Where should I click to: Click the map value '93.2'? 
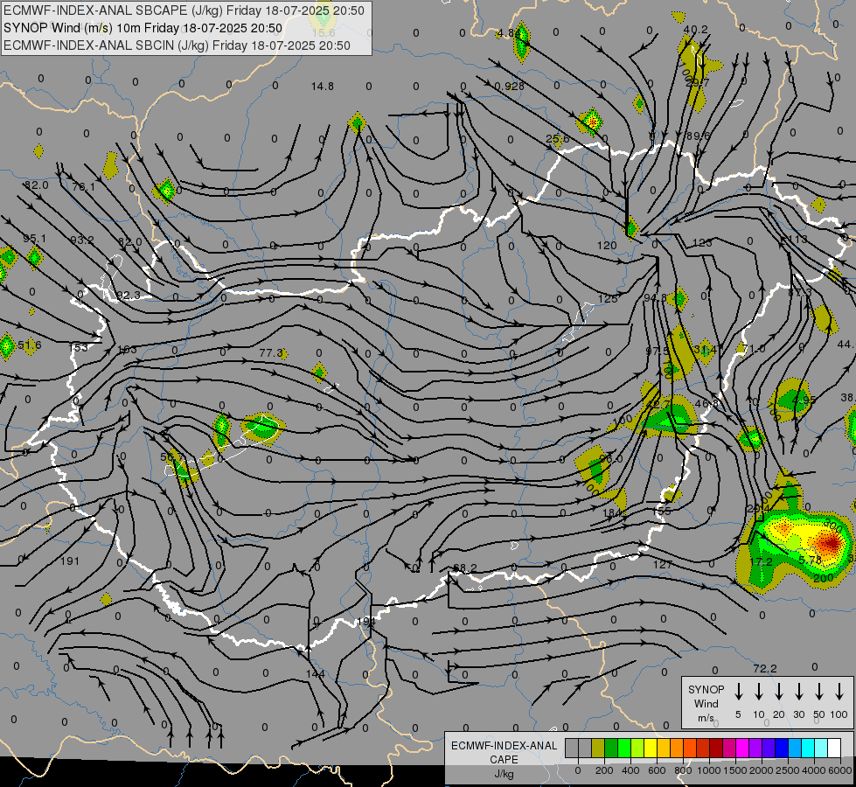pos(82,240)
